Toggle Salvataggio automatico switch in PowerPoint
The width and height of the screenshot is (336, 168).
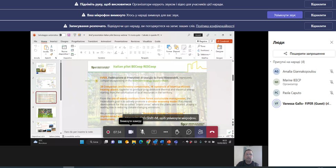[x=62, y=35]
